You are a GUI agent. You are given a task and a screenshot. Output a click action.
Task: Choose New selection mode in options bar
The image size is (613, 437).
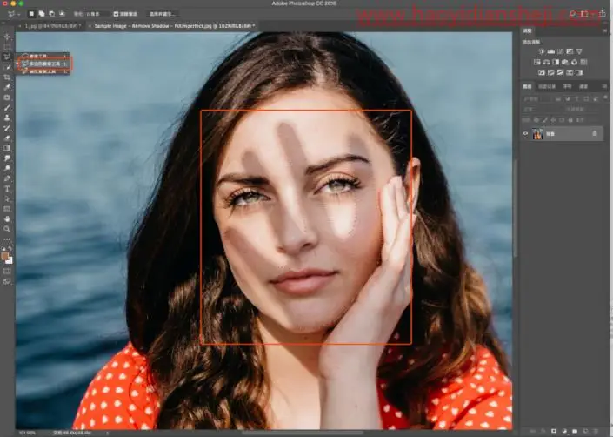coord(31,14)
